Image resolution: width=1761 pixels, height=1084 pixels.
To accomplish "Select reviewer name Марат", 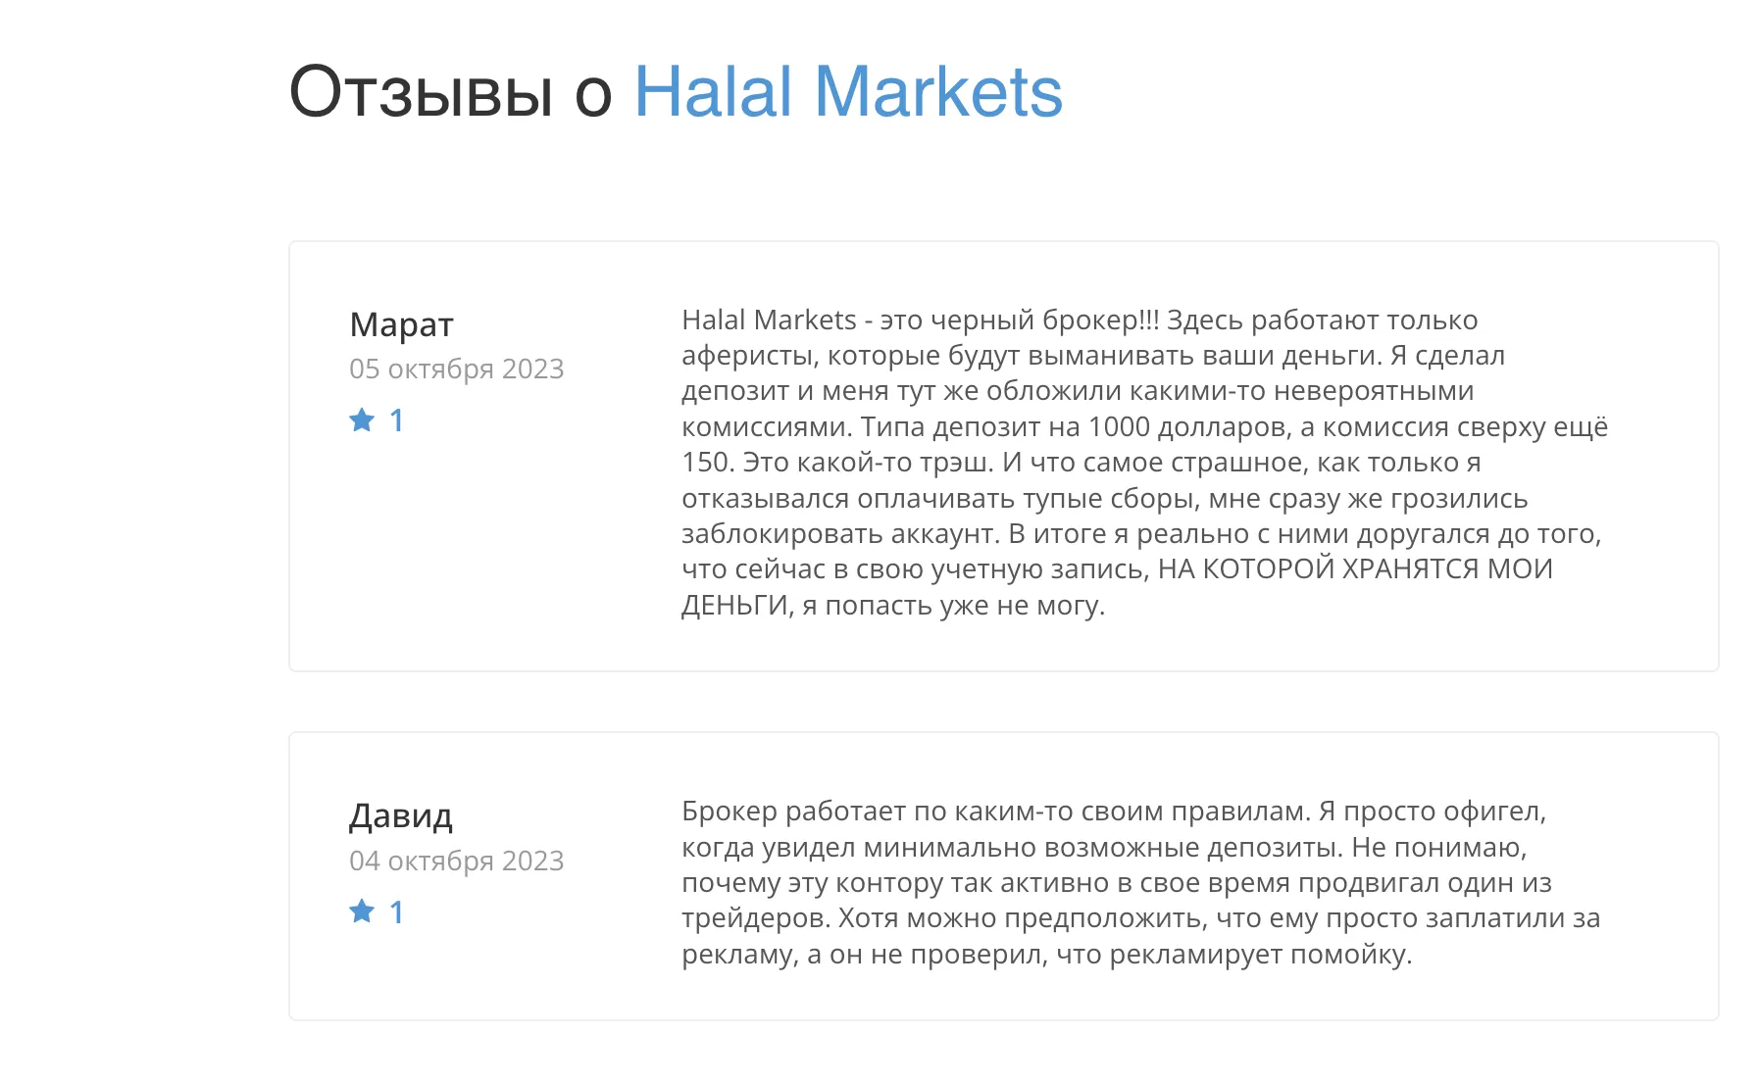I will click(x=401, y=324).
